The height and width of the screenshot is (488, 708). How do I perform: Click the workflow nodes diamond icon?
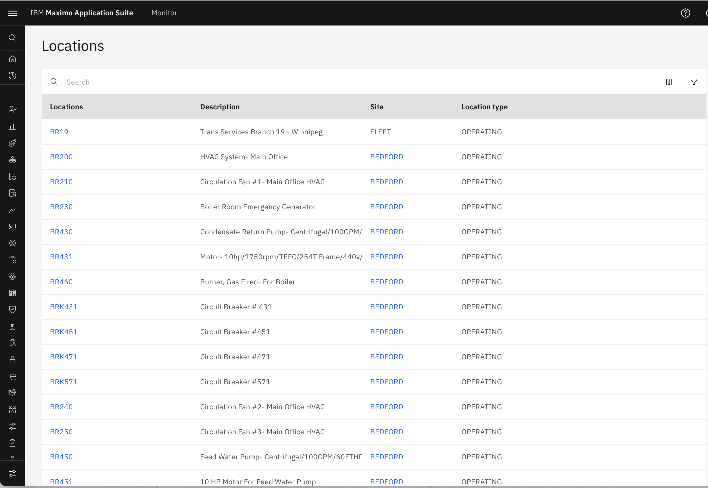12,276
